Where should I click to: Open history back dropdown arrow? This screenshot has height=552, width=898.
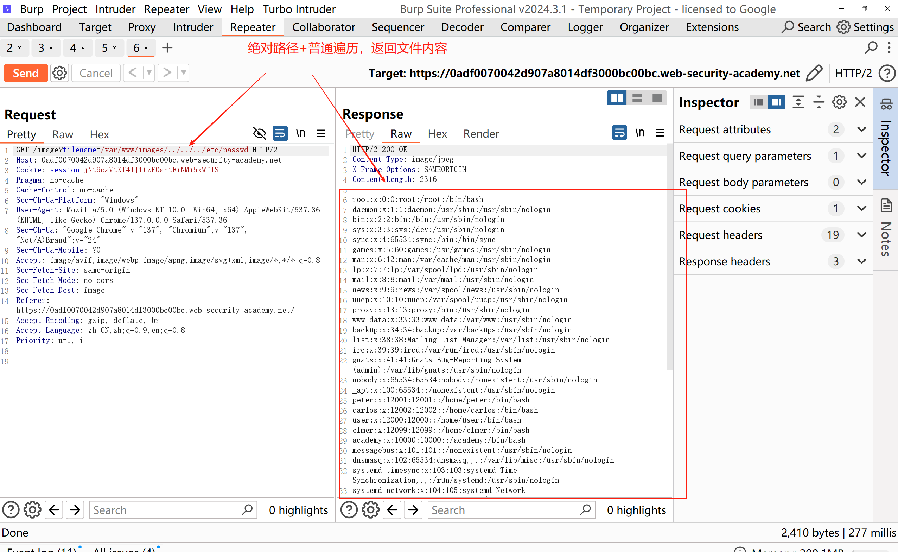[x=149, y=73]
